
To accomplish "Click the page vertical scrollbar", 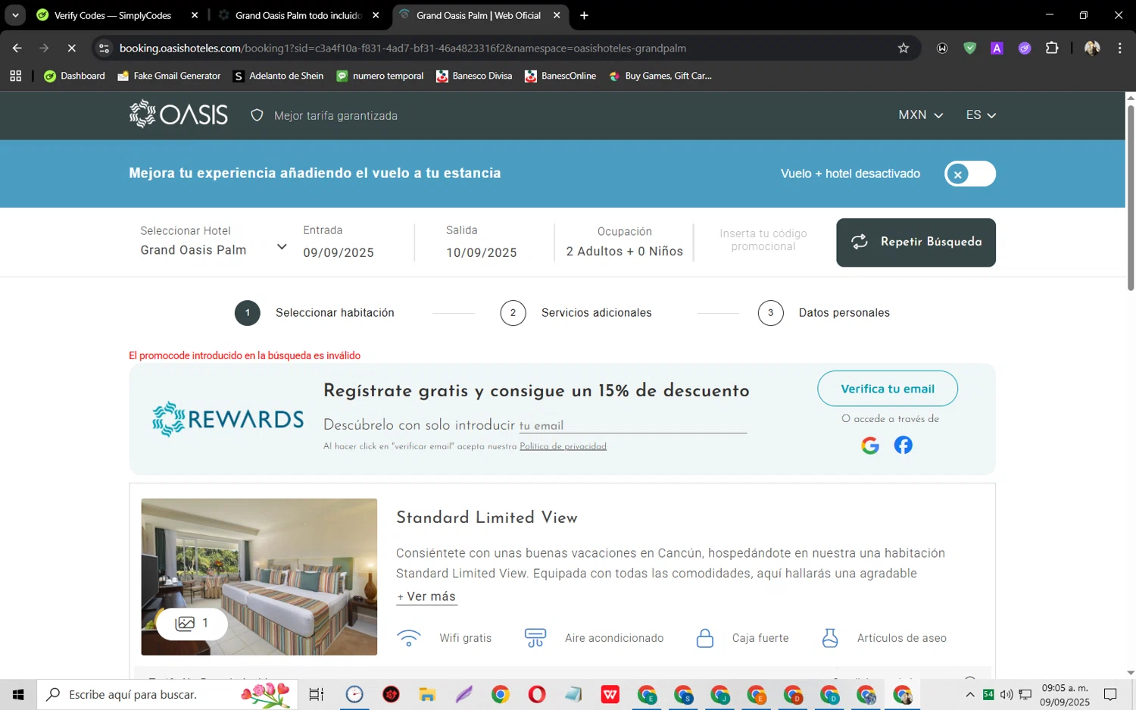I will click(x=1131, y=197).
